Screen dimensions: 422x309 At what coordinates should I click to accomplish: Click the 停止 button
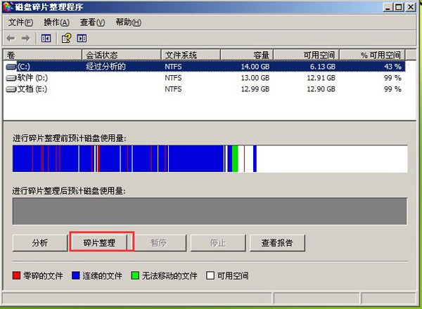218,243
